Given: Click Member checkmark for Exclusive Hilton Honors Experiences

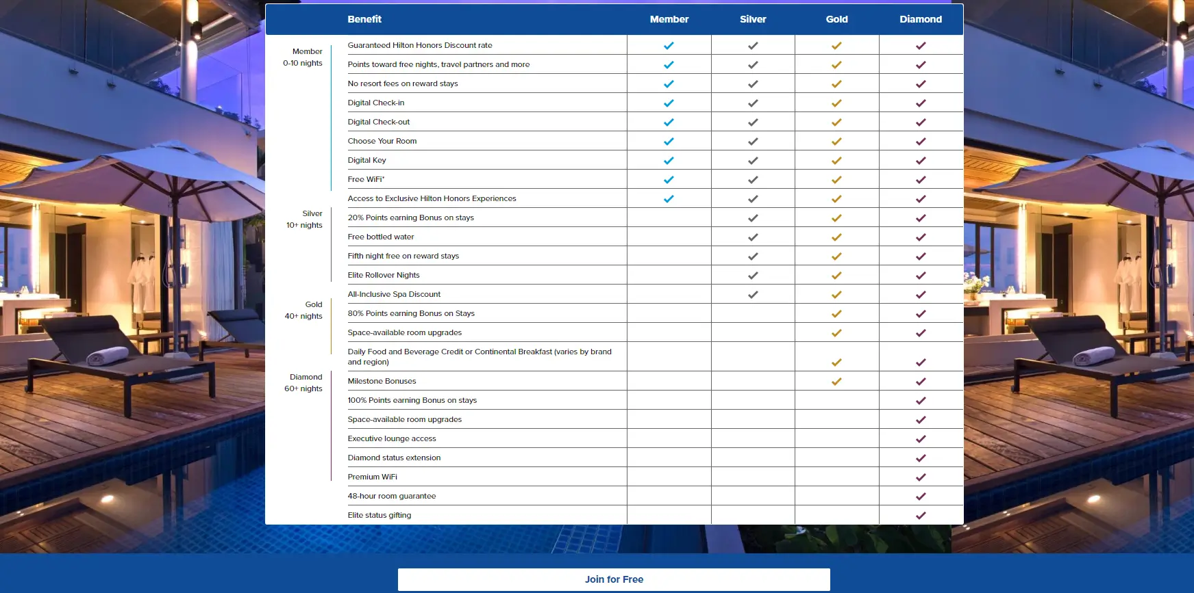Looking at the screenshot, I should point(669,199).
